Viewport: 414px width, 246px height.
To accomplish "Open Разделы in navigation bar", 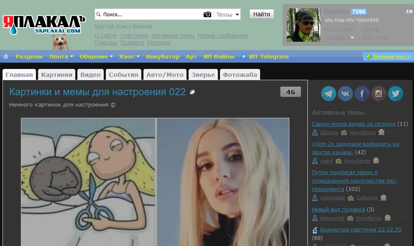I will click(29, 56).
